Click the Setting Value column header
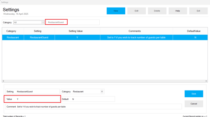The image size is (210, 117). (76, 31)
